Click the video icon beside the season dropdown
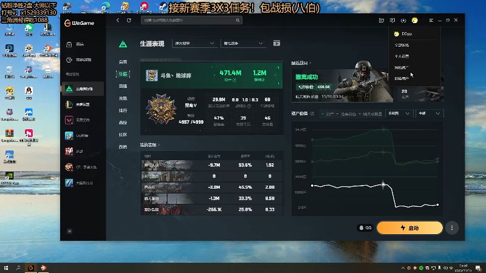 (276, 44)
